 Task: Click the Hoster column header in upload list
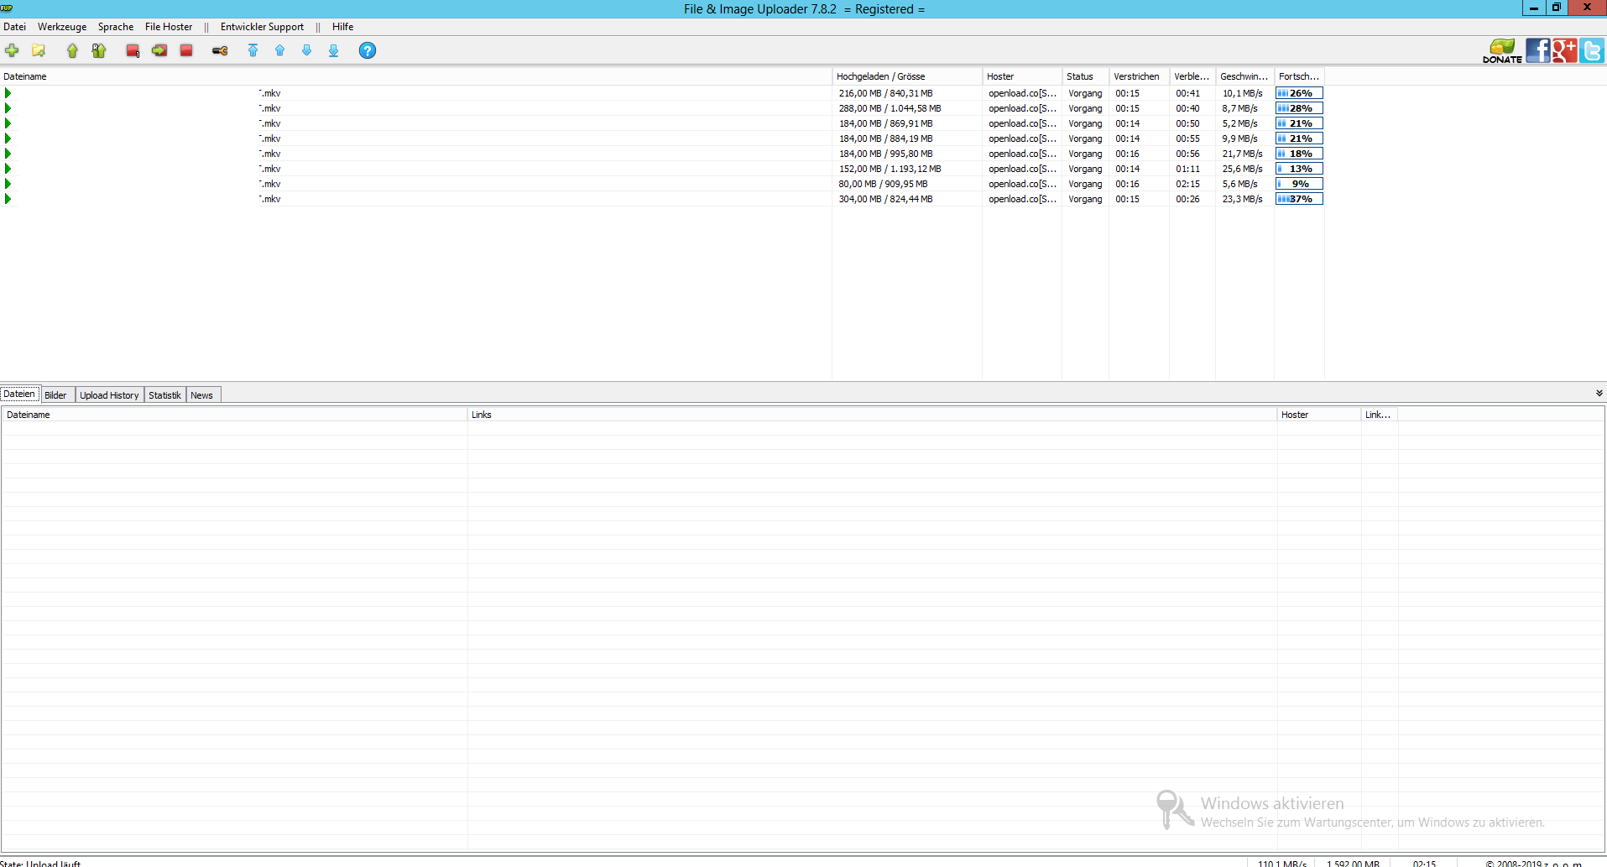(1000, 76)
